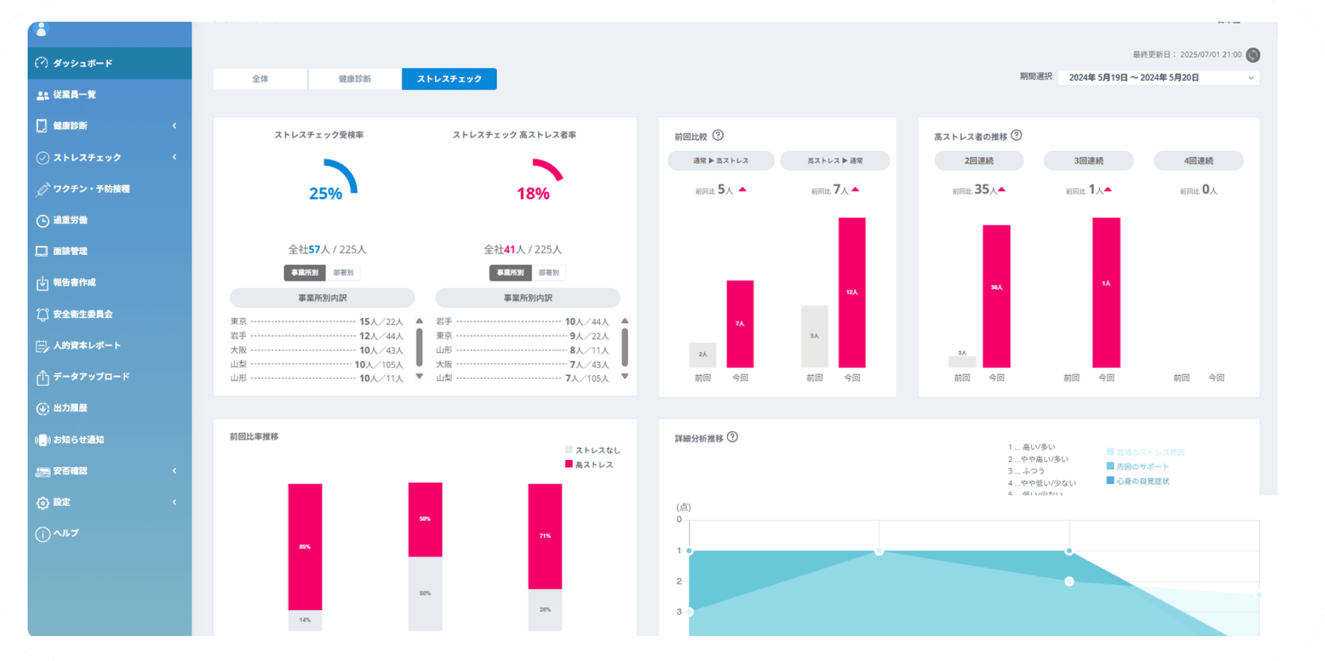Click the 高ストレス legend color swatch
Viewport: 1325px width, 661px height.
pos(568,465)
